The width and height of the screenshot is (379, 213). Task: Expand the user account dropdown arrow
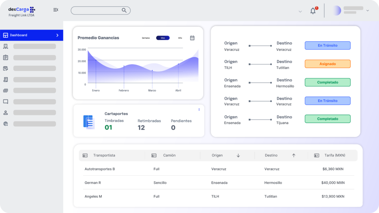[x=368, y=11]
